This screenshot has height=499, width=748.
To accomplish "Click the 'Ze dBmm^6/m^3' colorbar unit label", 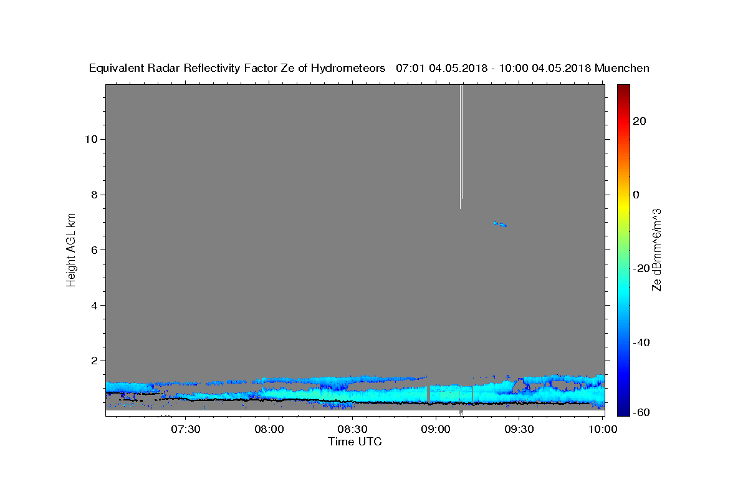I will (x=656, y=249).
